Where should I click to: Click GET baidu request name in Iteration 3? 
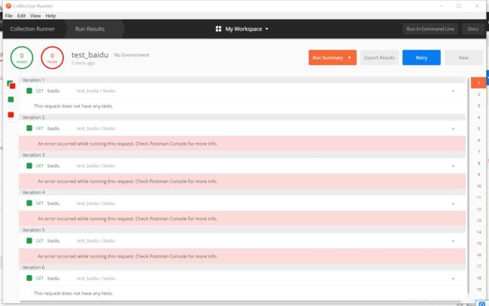(x=53, y=166)
